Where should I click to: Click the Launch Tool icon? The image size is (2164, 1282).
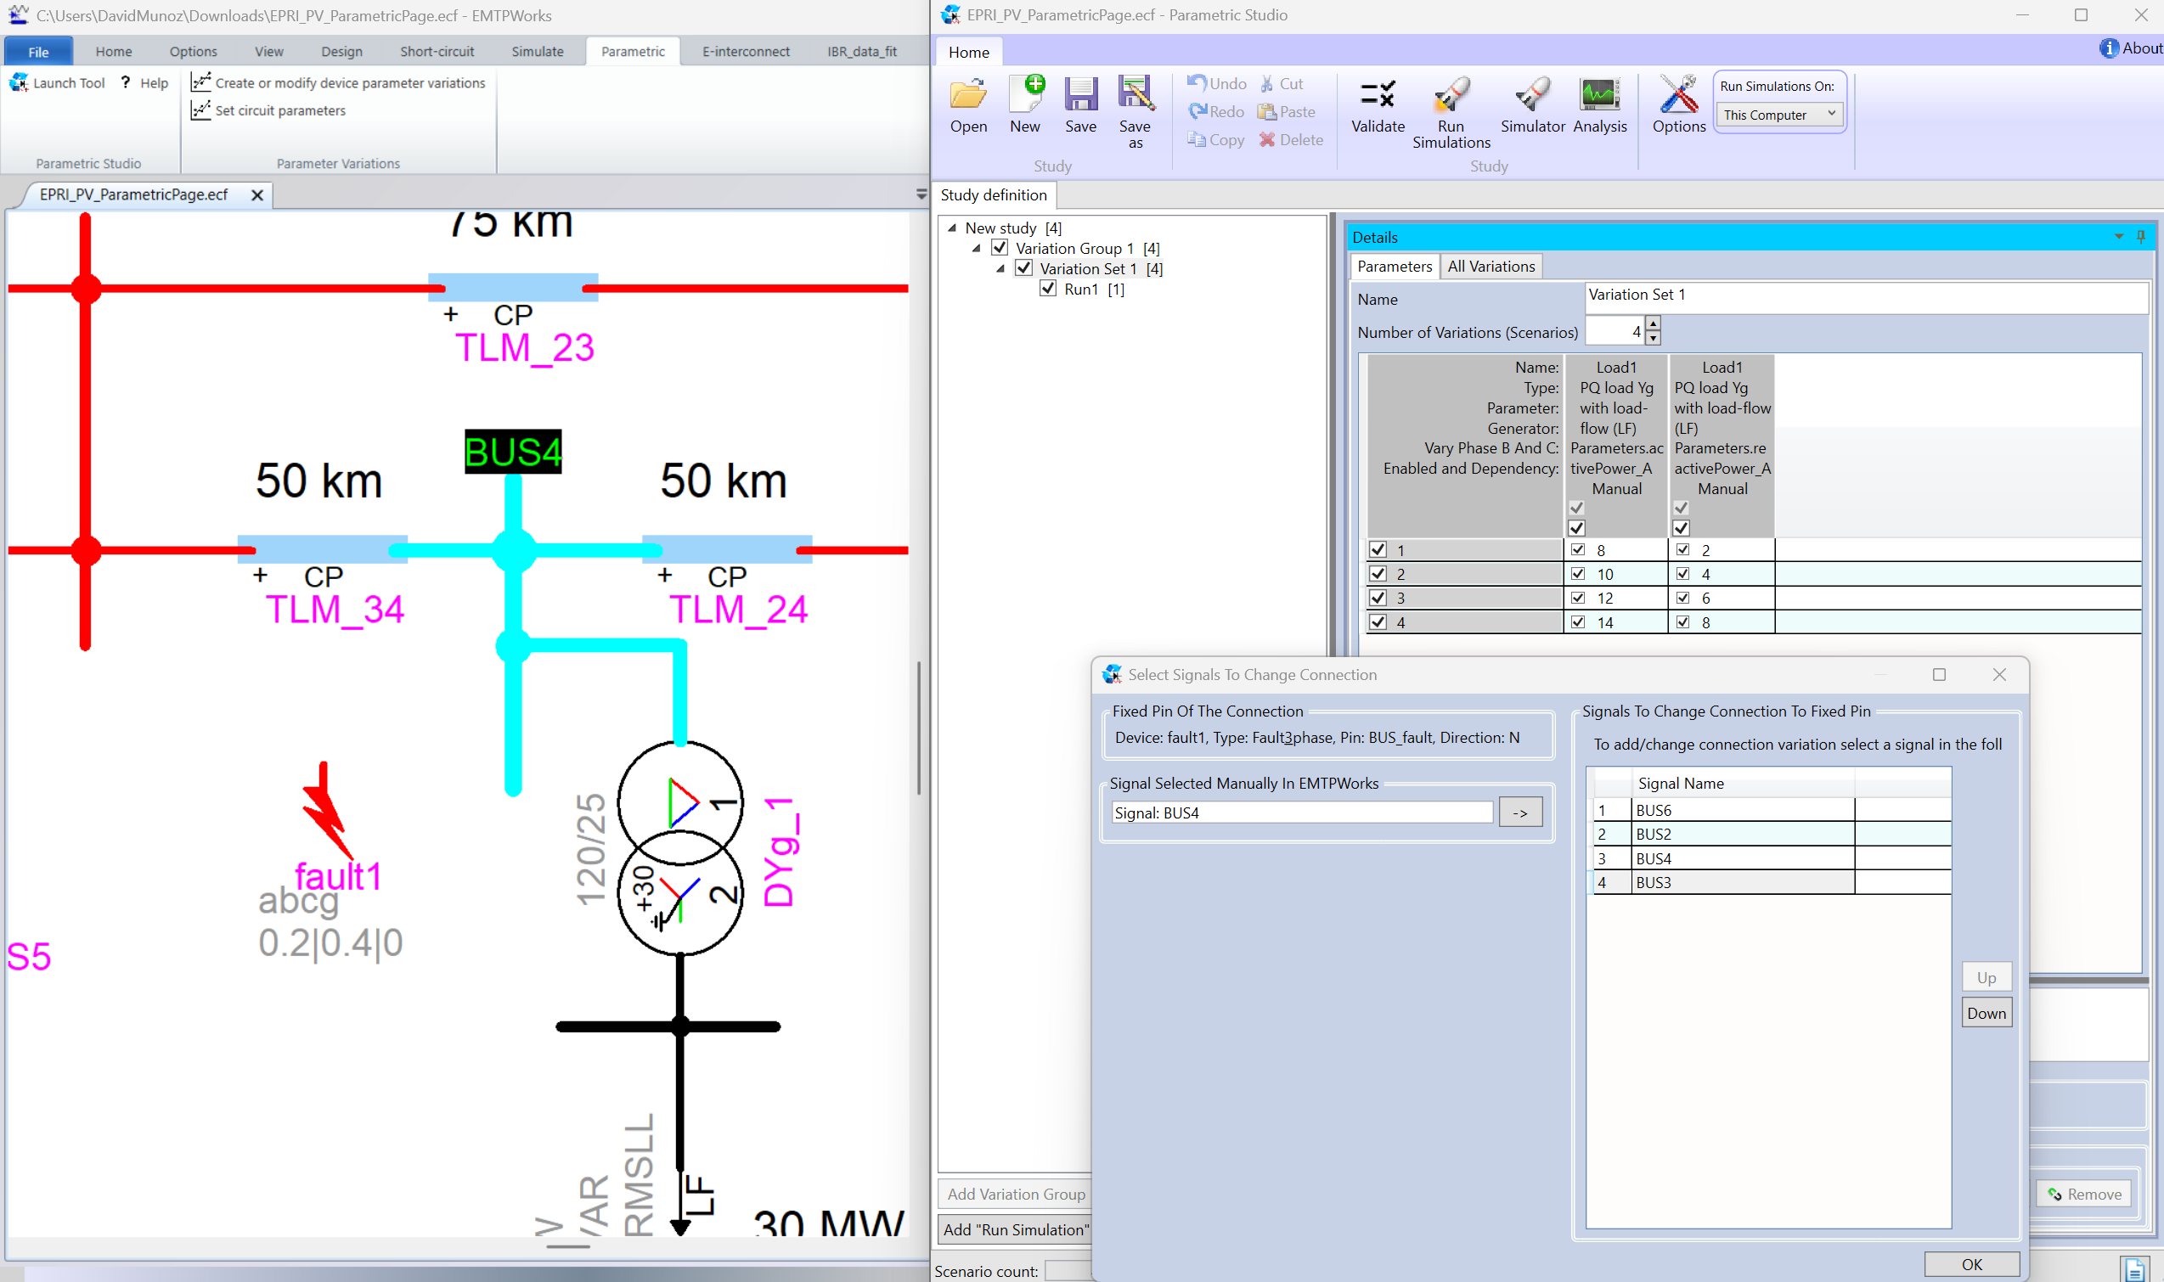(x=19, y=83)
